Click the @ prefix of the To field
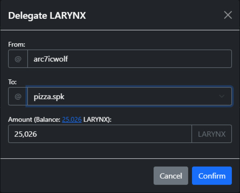Viewport: 240px width, 193px height. point(18,96)
